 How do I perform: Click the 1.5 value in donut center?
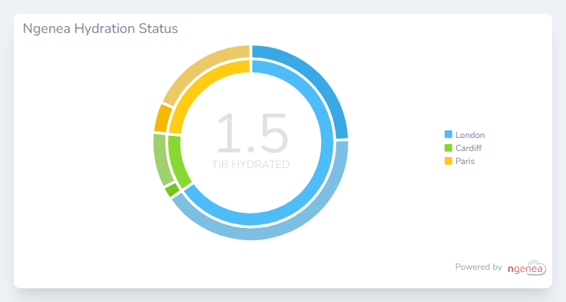(251, 134)
